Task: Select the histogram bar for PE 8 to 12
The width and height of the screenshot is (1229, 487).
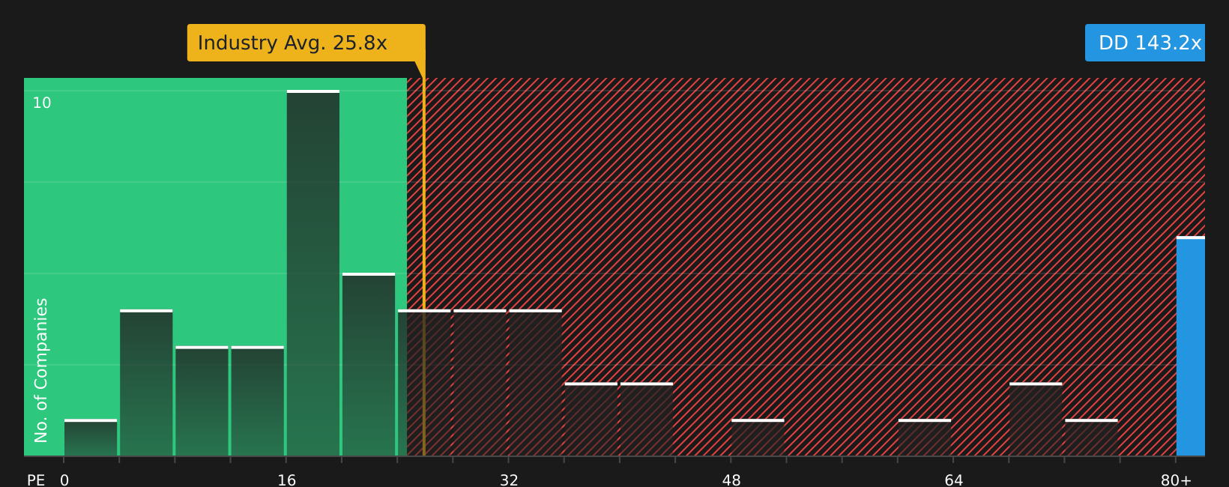Action: point(202,401)
